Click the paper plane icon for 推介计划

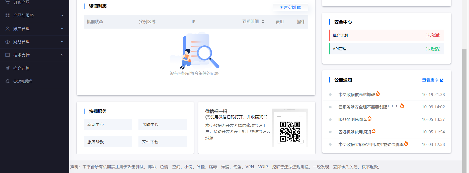point(8,68)
